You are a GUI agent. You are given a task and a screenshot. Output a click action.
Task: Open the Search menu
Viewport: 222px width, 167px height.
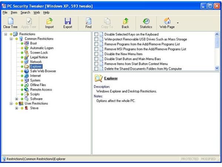(x=25, y=13)
